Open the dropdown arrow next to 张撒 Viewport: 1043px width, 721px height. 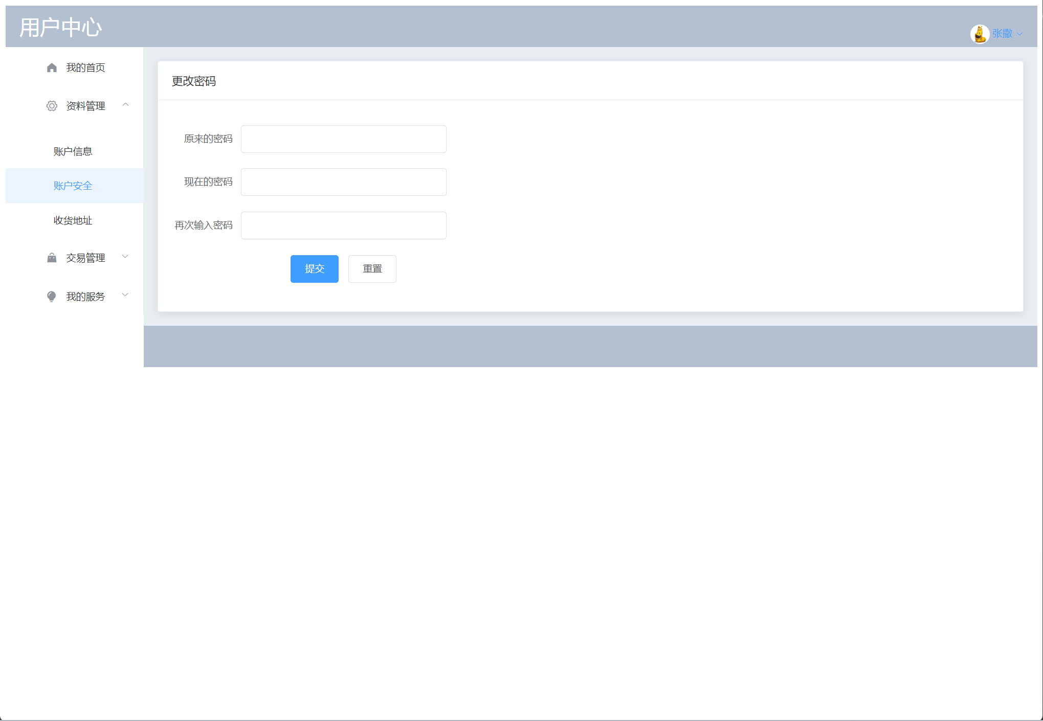pyautogui.click(x=1019, y=34)
